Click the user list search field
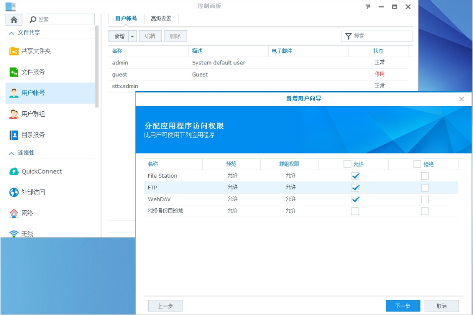The height and width of the screenshot is (315, 473). pyautogui.click(x=381, y=36)
